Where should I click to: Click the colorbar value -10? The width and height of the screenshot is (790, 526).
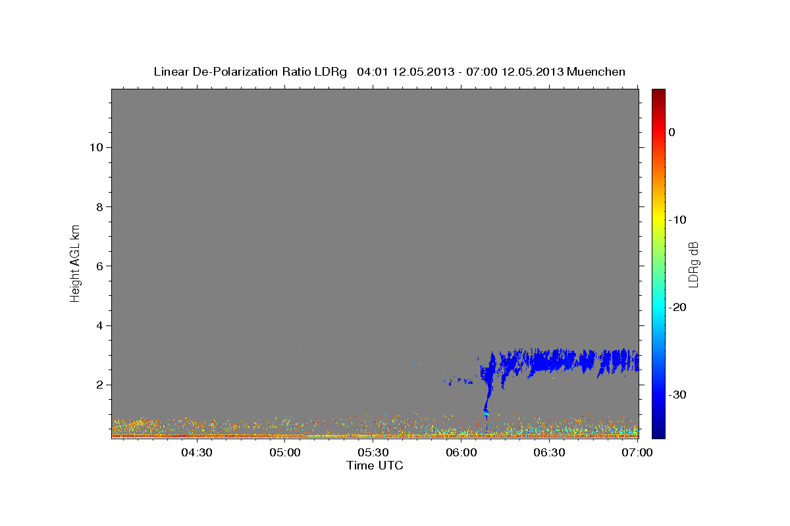[x=678, y=220]
